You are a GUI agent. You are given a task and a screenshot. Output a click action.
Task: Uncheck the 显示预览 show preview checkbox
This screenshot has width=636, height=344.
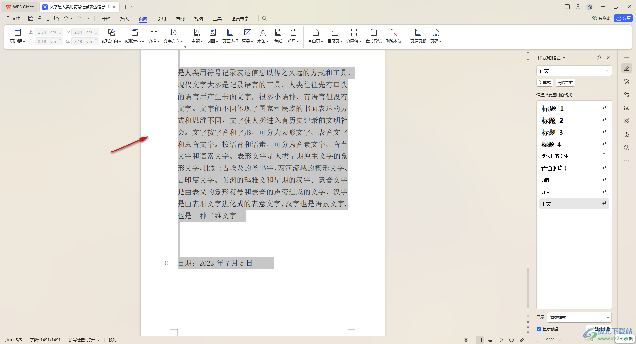pos(539,329)
